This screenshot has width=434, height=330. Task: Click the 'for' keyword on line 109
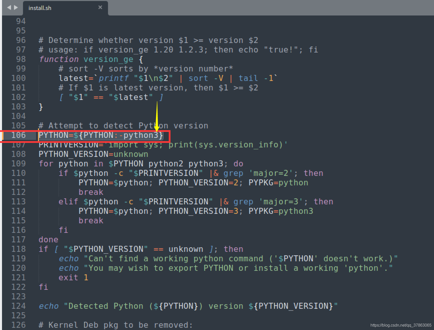click(x=46, y=164)
